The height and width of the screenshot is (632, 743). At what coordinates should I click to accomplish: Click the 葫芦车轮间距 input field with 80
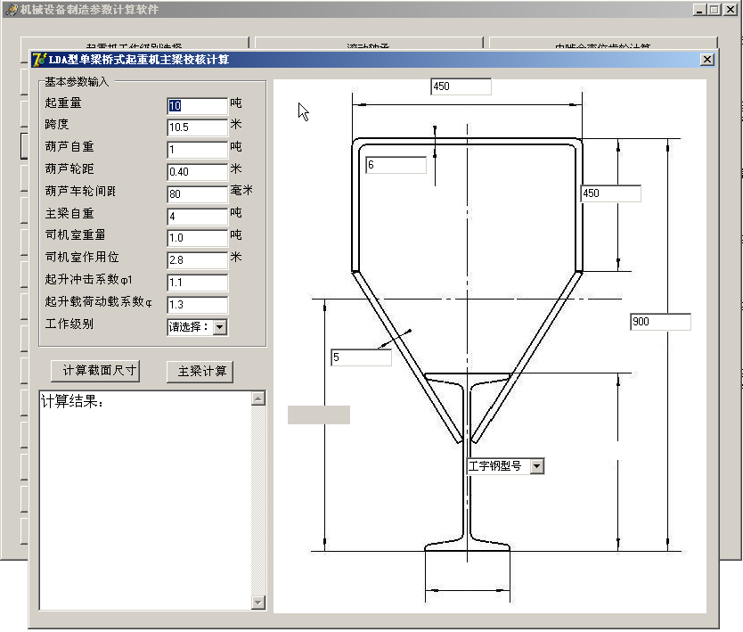198,194
